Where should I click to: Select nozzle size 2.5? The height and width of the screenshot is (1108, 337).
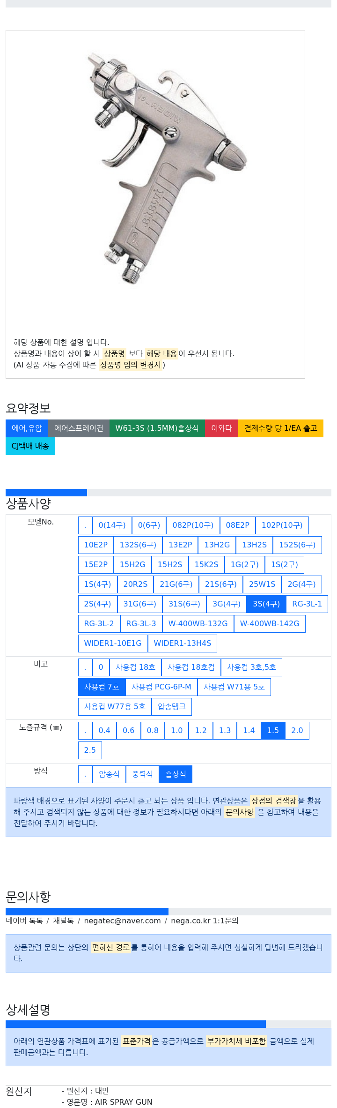[90, 750]
